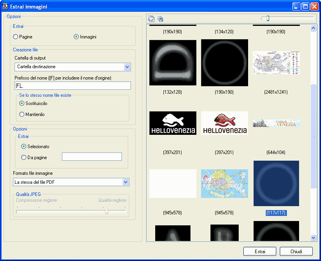The height and width of the screenshot is (261, 321).
Task: Select the gray D-shaped image thumbnail
Action: [173, 63]
